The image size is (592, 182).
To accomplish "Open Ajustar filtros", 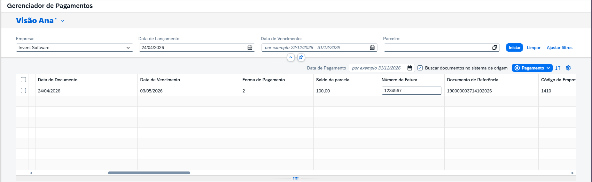I will click(559, 47).
